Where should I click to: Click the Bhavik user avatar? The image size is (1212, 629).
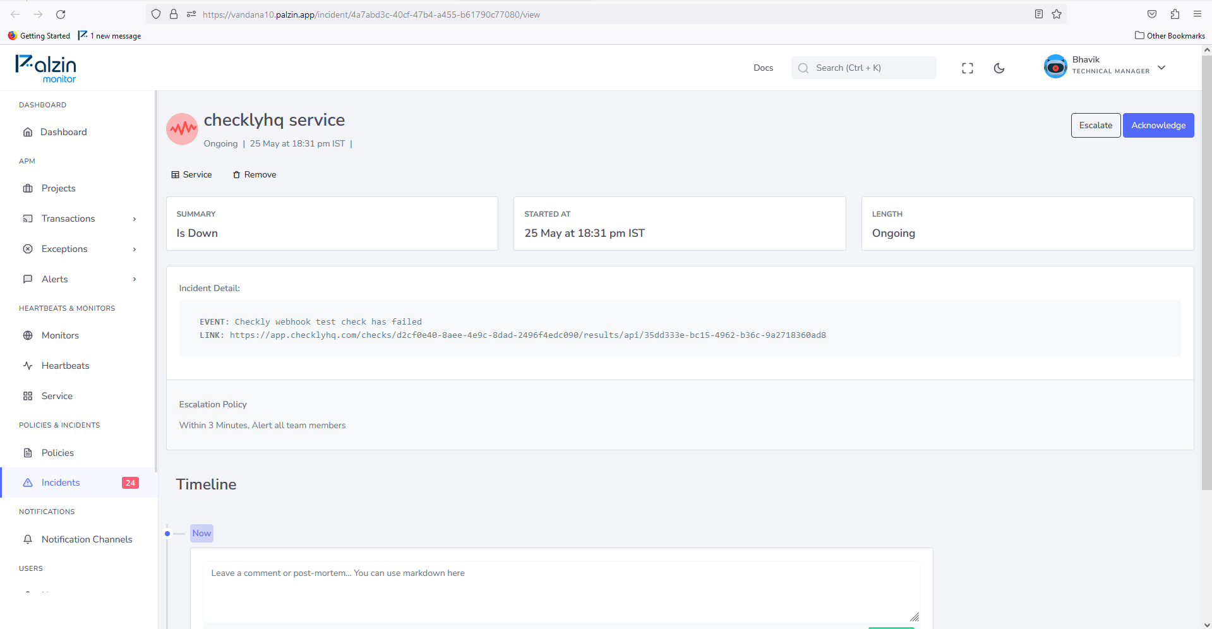coord(1055,66)
